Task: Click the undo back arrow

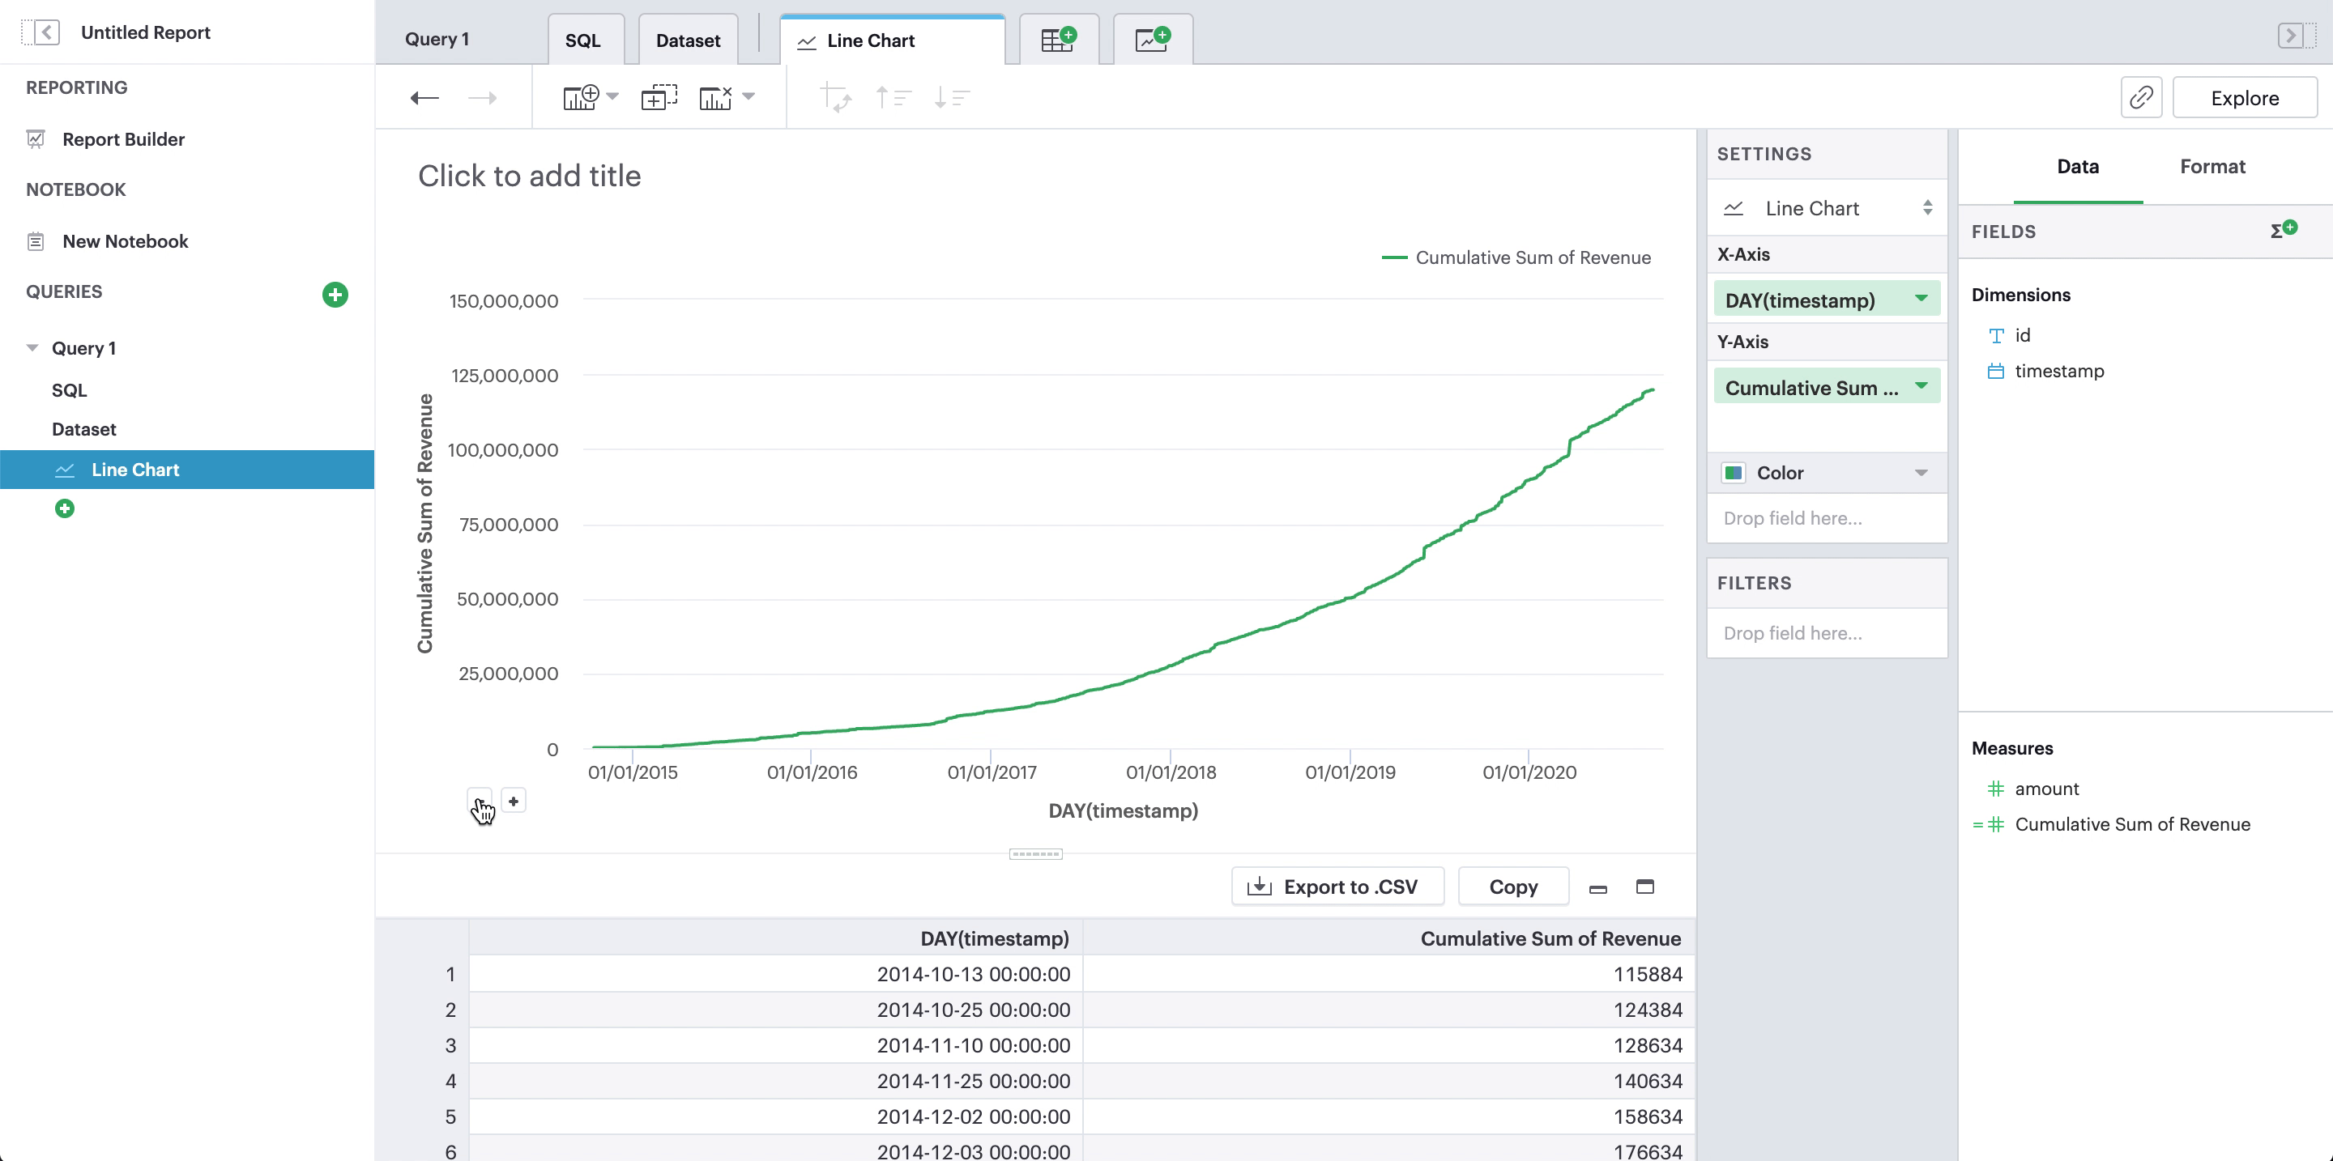Action: pyautogui.click(x=424, y=98)
